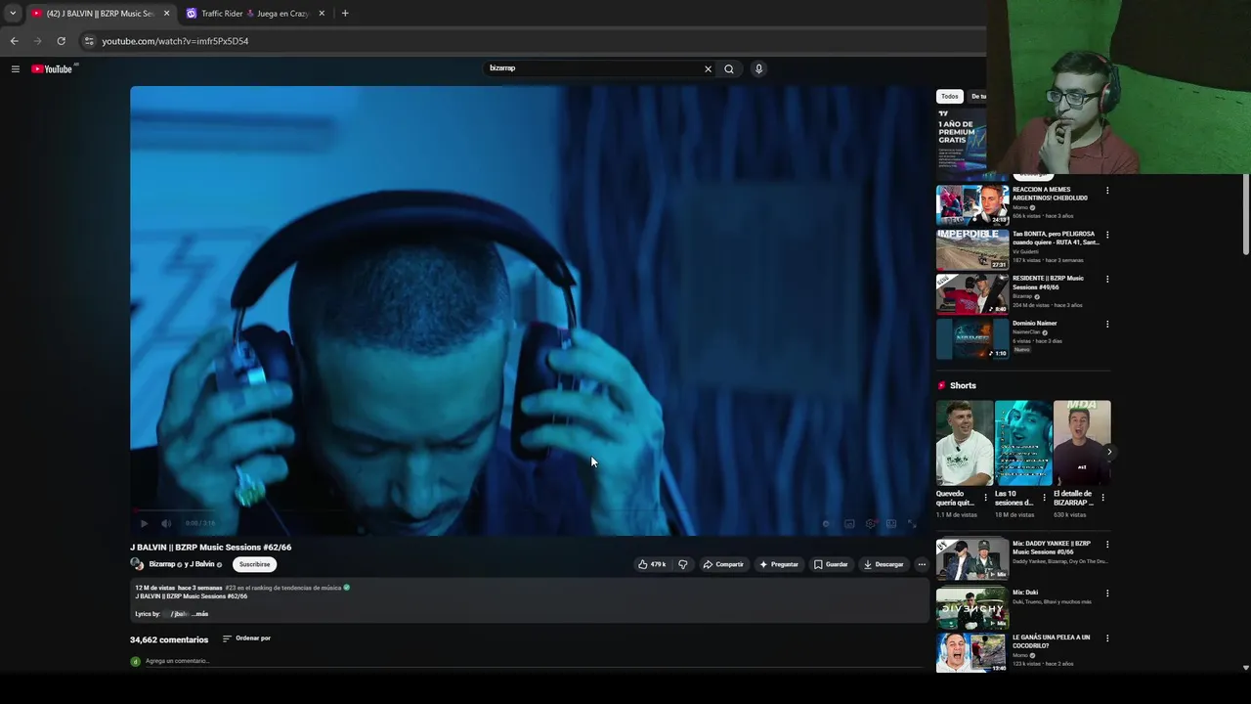Screen dimensions: 1251x704
Task: Click the youtube.com address bar
Action: tap(528, 41)
